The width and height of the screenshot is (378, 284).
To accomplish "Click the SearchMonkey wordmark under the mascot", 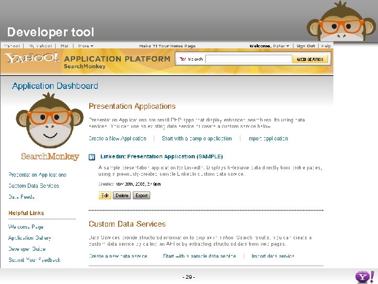I will coord(50,157).
